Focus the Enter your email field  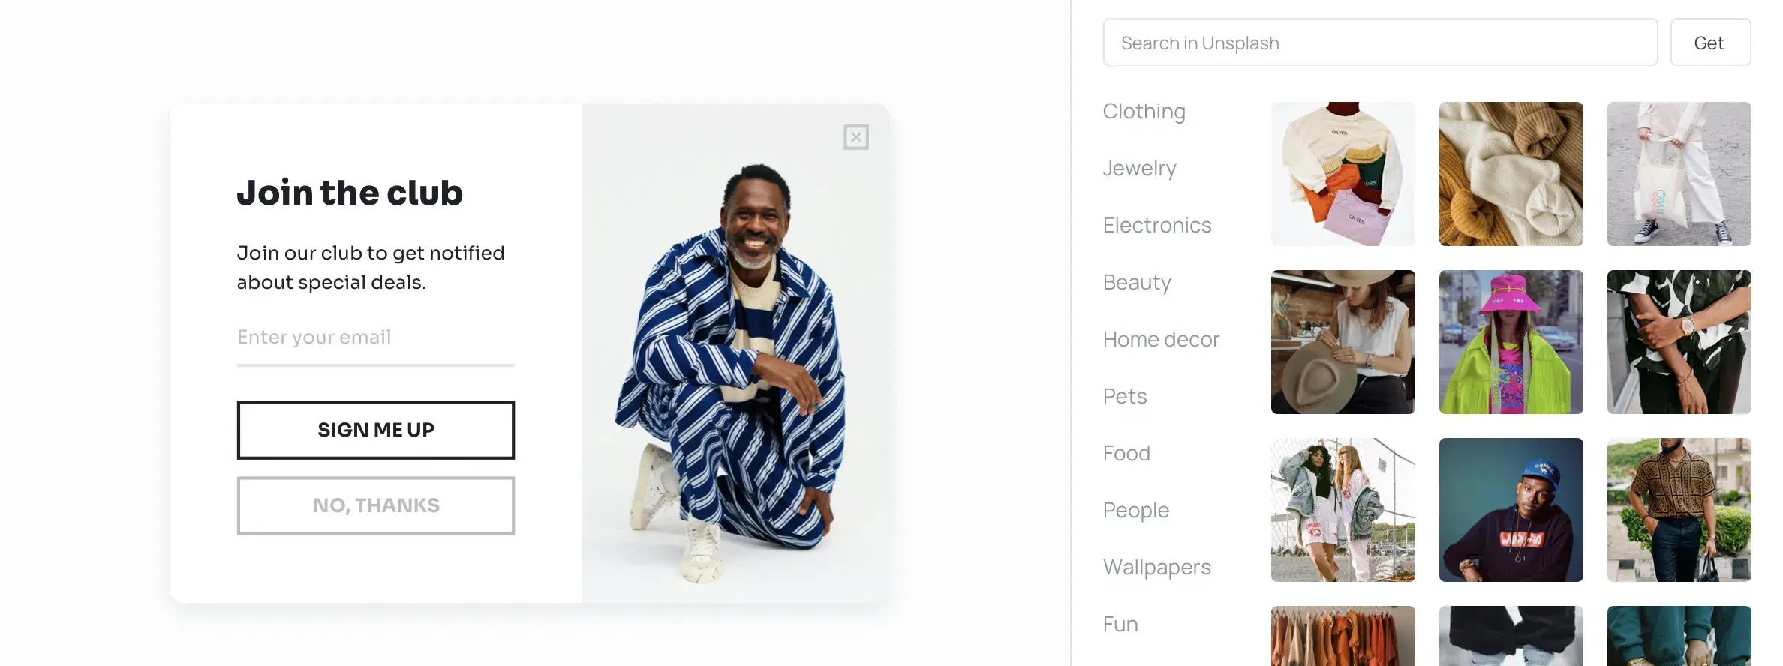376,338
